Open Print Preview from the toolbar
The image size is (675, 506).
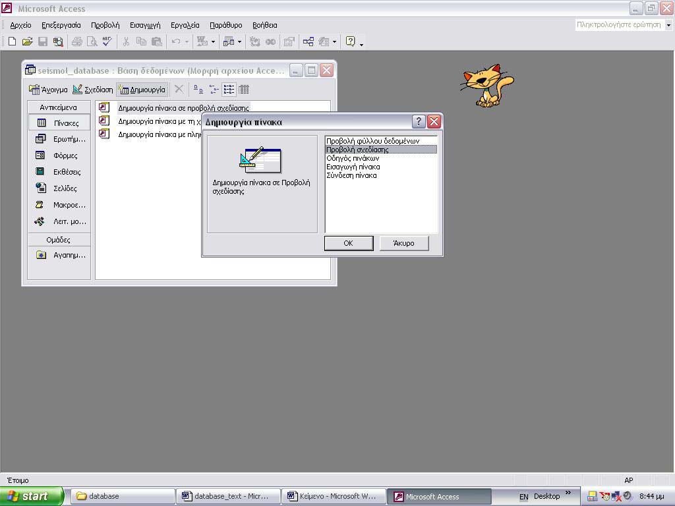point(92,42)
